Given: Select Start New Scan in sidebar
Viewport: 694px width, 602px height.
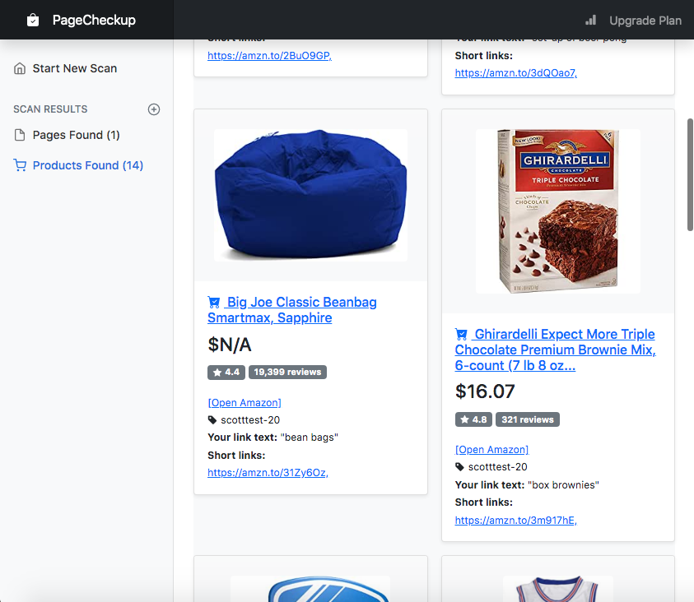Looking at the screenshot, I should (x=75, y=68).
